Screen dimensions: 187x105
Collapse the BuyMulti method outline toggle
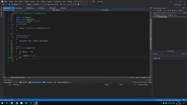click(12, 48)
